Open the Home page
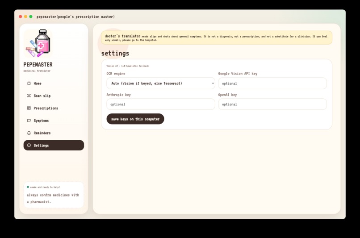This screenshot has width=360, height=238. (x=54, y=84)
